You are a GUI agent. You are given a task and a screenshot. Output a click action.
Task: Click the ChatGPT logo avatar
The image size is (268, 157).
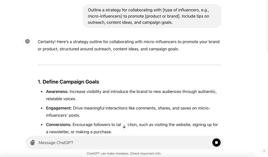point(27,41)
